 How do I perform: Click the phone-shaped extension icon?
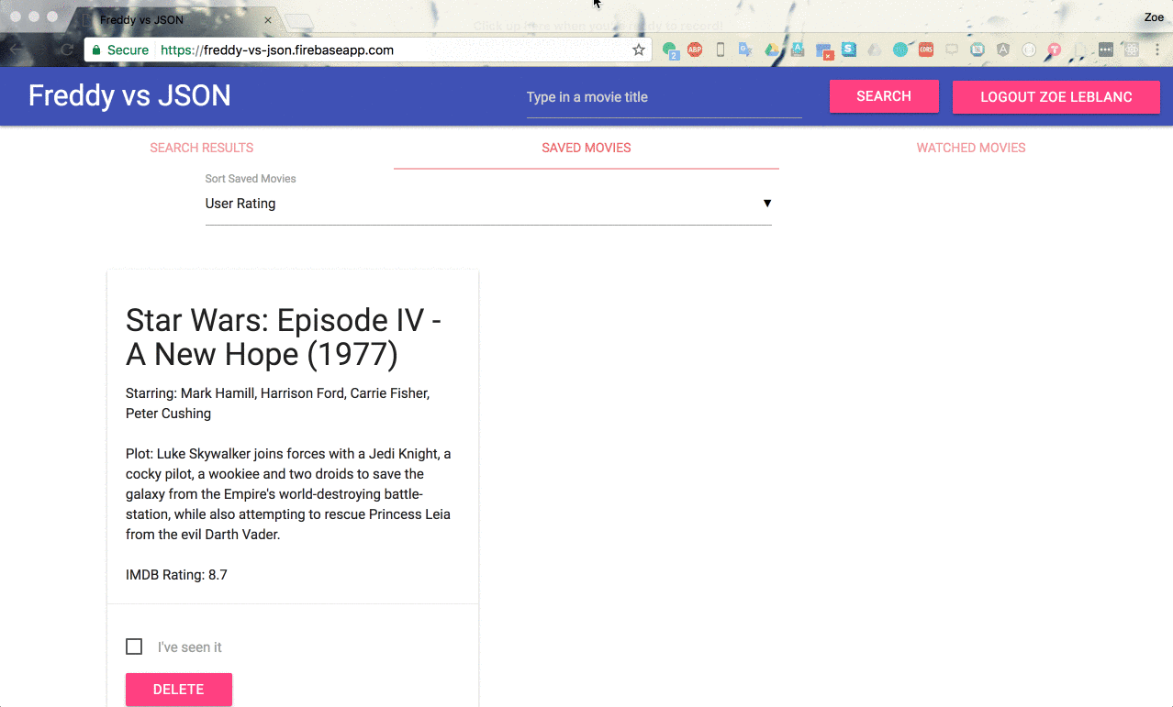coord(721,50)
